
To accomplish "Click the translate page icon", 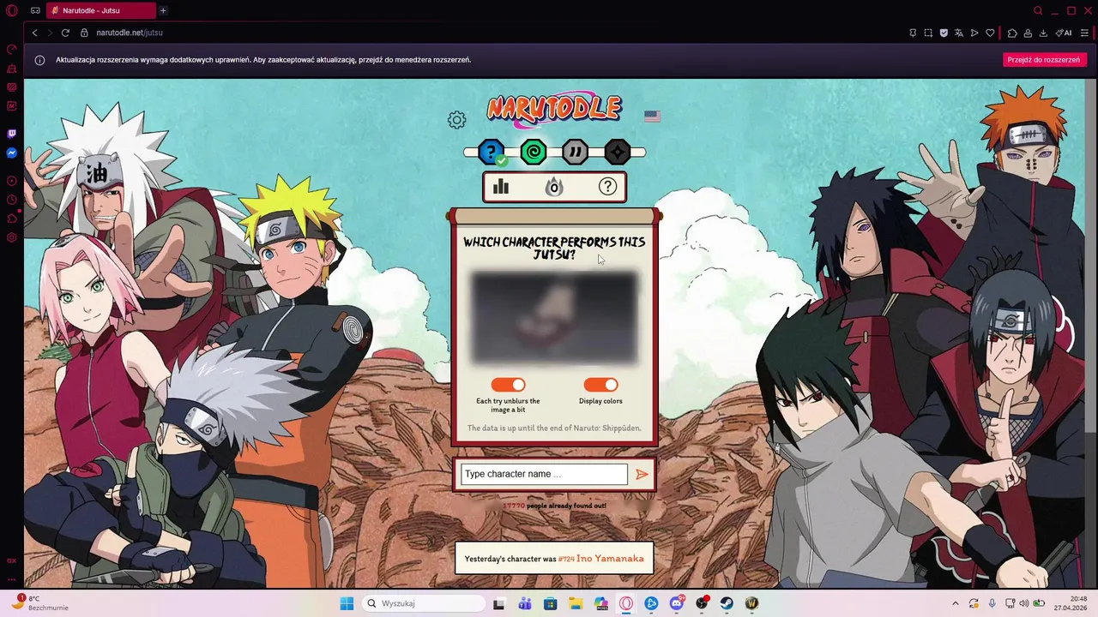I will pos(959,33).
